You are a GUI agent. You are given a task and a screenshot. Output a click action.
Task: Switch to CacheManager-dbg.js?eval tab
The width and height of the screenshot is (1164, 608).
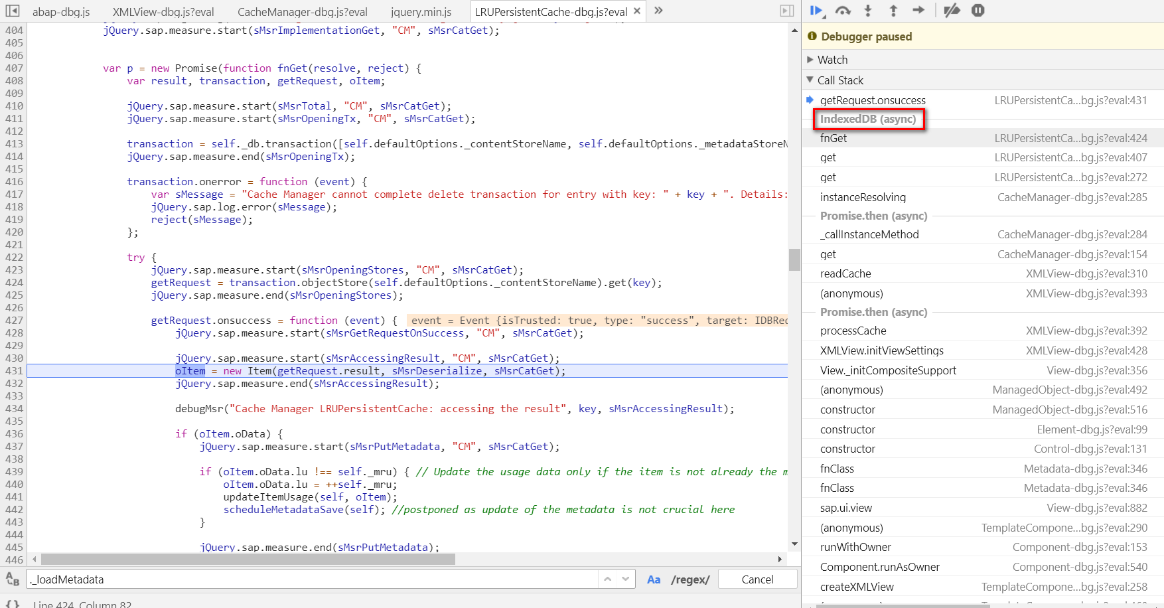302,12
